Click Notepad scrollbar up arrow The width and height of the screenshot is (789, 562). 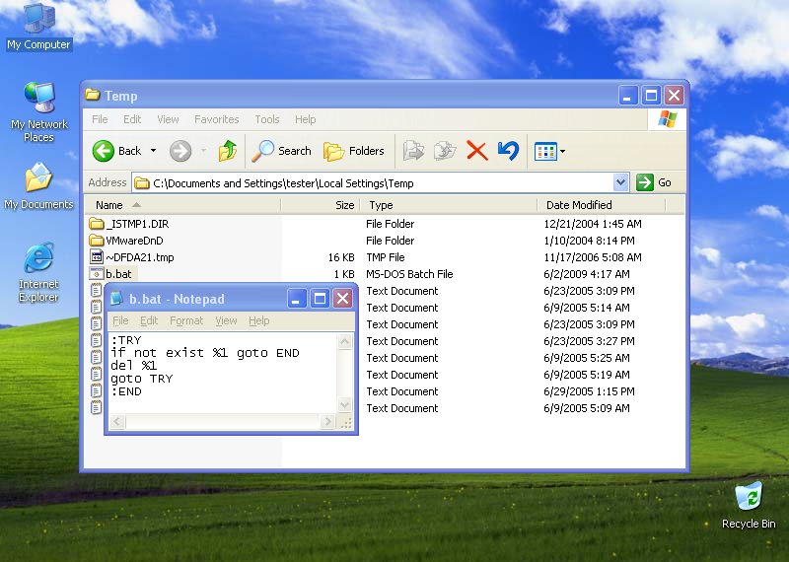point(344,341)
